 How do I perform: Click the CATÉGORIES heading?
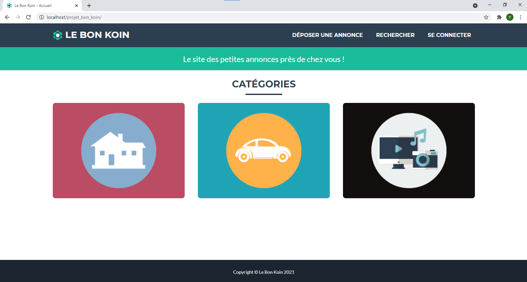(x=264, y=84)
